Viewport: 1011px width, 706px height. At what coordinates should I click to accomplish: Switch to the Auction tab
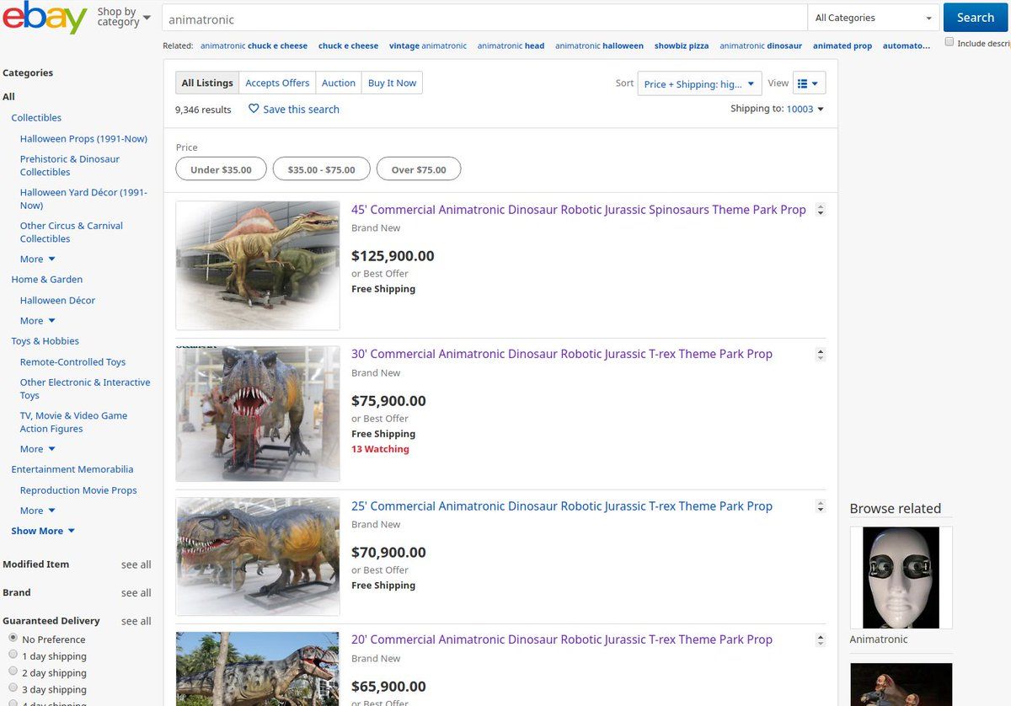[x=339, y=83]
